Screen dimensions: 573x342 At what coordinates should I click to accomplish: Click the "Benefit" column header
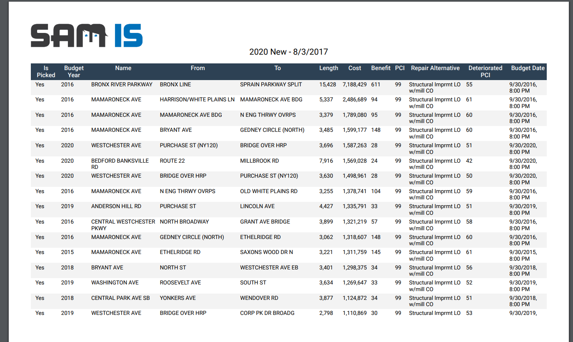point(380,68)
